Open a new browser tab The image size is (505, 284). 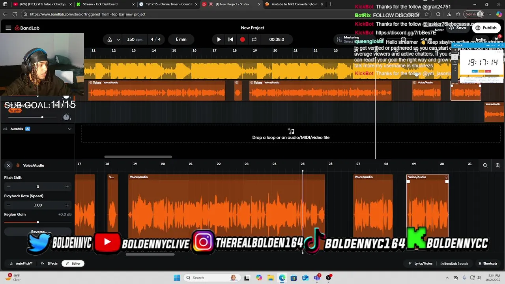click(x=331, y=4)
